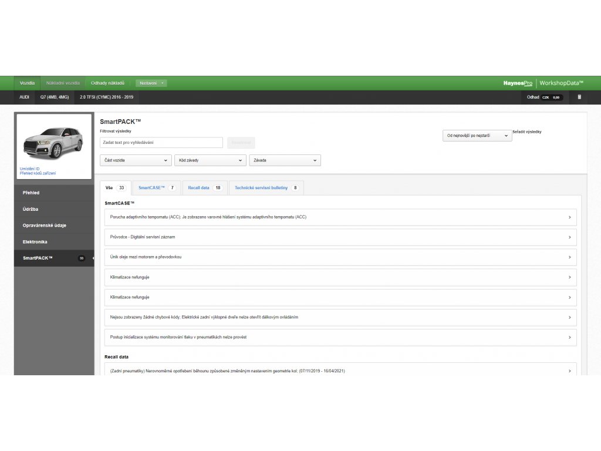Expand the chevron on the Nejsou zobrazeny row
Viewport: 601px width, 451px height.
(569, 318)
